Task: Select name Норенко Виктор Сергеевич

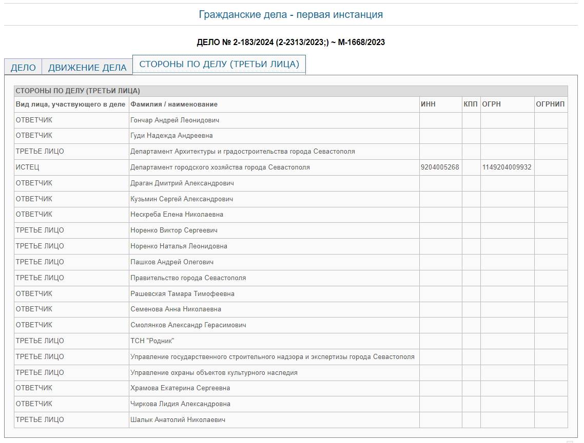Action: (x=174, y=230)
